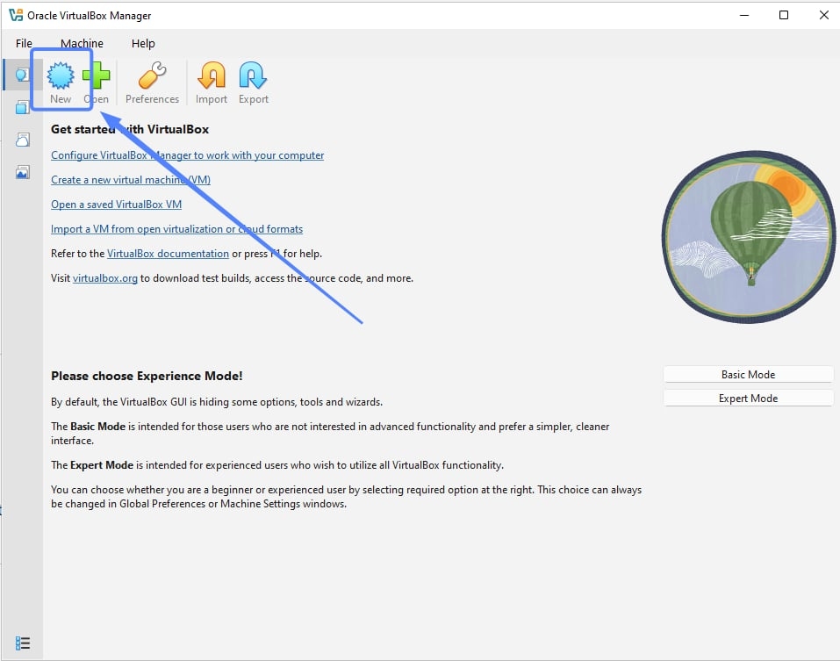This screenshot has height=661, width=840.
Task: Click the VirtualBox logo in title bar
Action: (16, 15)
